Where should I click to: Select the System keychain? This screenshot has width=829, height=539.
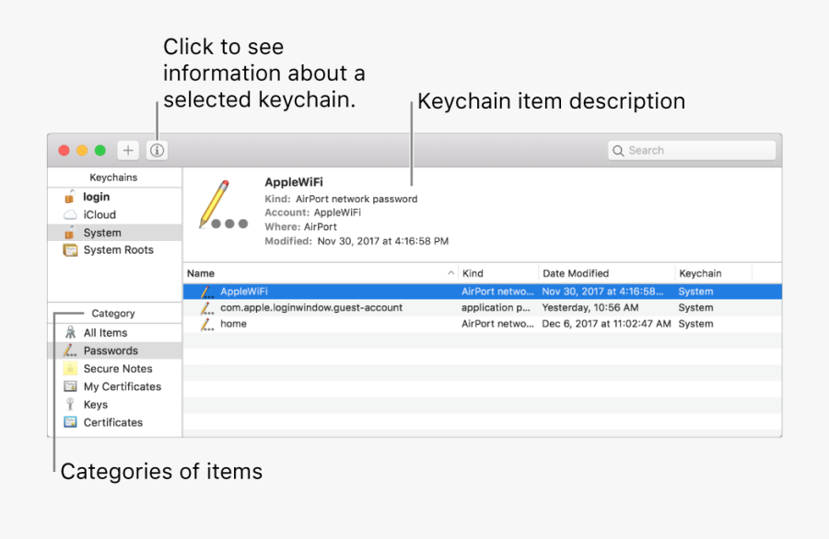coord(115,233)
